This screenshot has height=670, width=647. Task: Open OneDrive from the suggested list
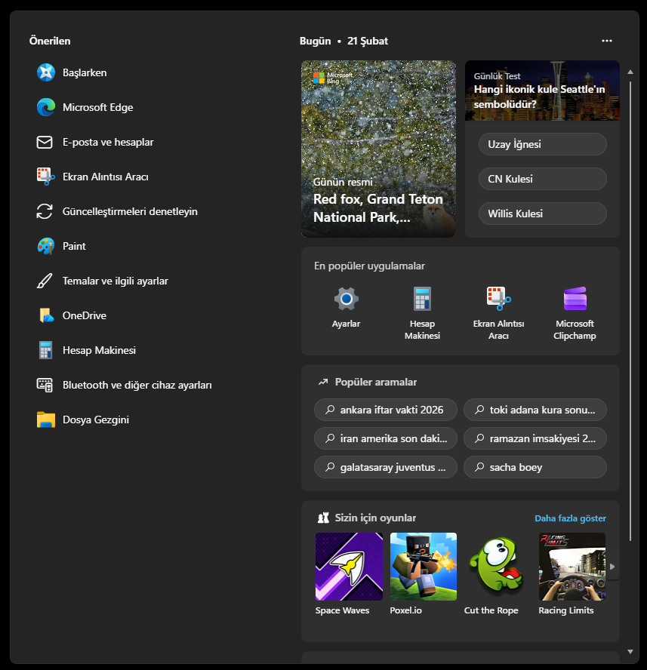click(x=72, y=316)
